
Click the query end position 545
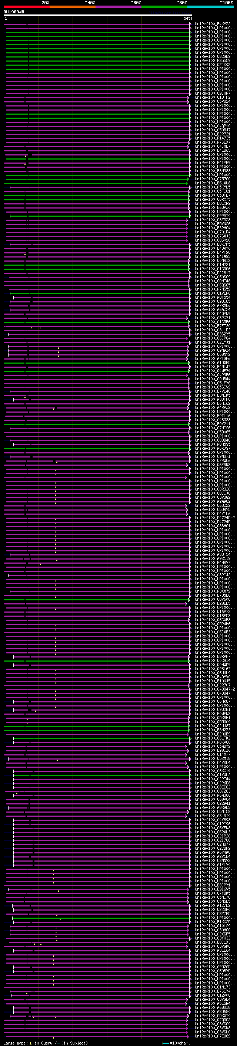[187, 18]
